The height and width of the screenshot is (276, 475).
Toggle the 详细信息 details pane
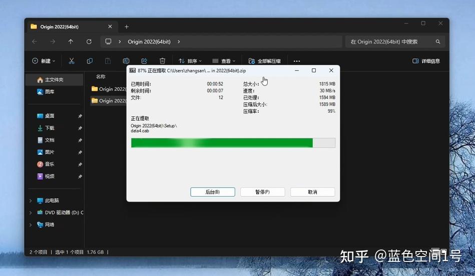click(x=426, y=61)
